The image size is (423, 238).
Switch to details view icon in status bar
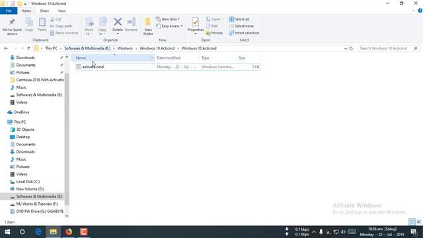point(412,222)
